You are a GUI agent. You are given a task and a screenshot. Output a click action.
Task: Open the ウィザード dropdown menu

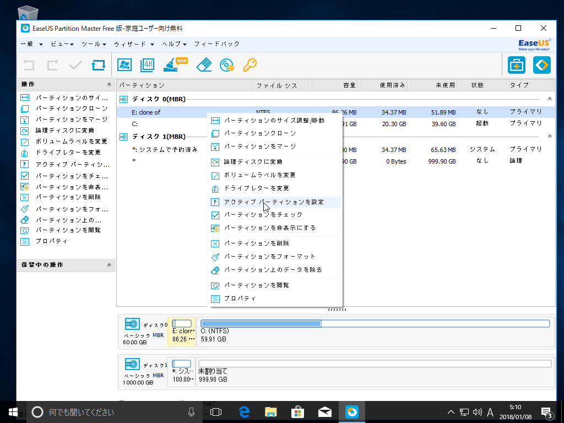(133, 44)
